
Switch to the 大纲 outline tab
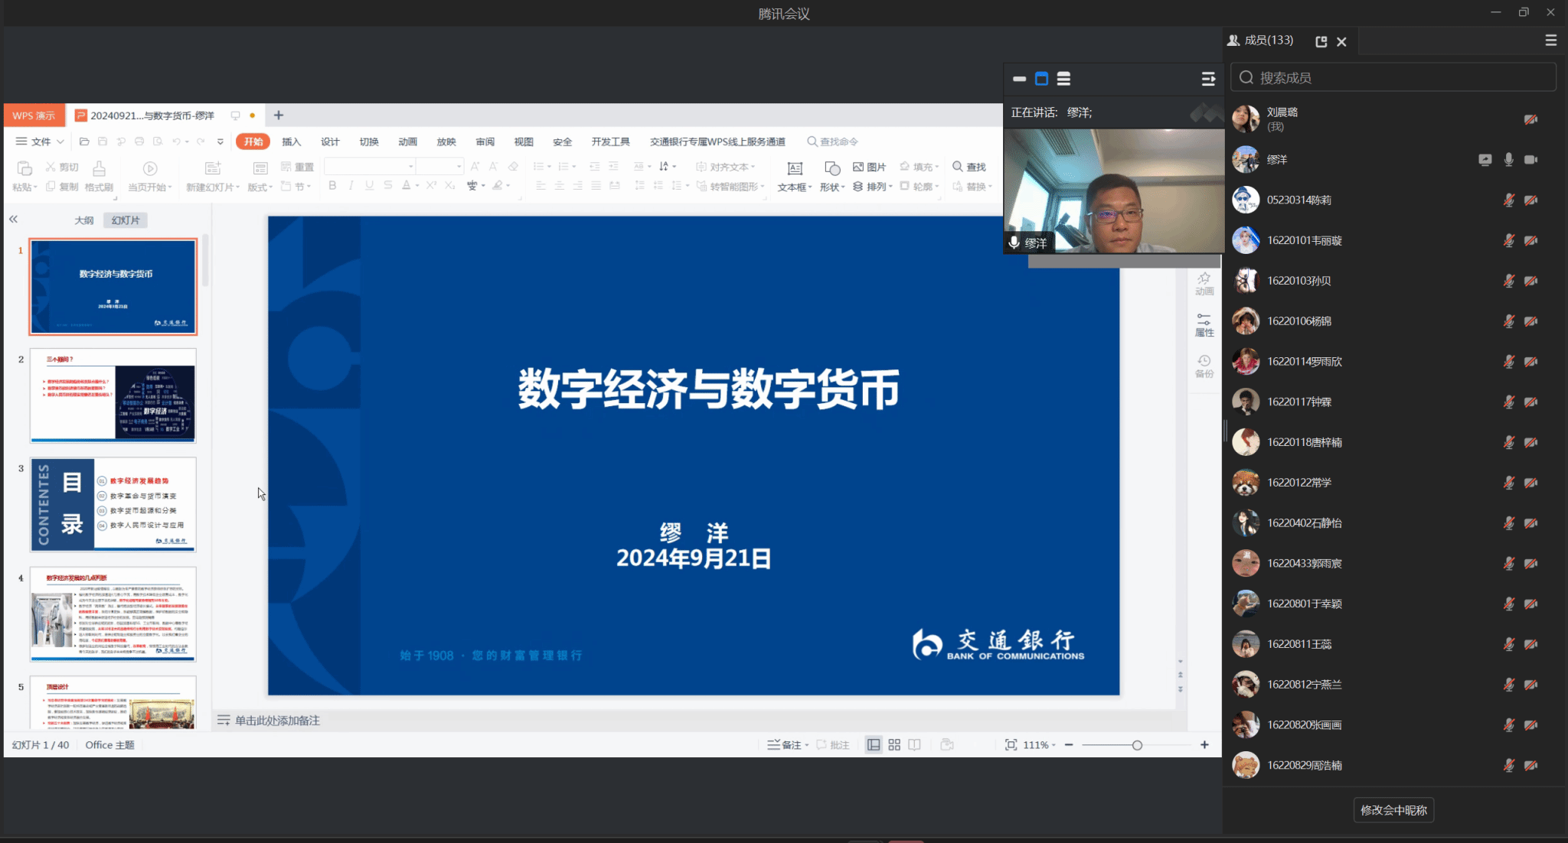coord(84,220)
